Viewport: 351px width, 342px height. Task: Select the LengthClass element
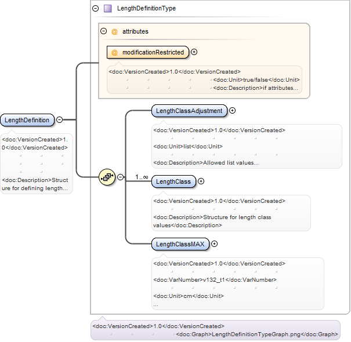tap(173, 181)
